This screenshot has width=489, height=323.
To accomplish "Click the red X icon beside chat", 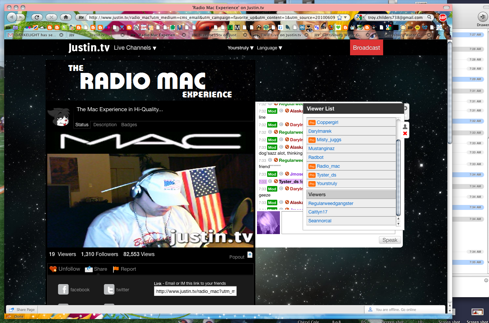I will tap(405, 133).
